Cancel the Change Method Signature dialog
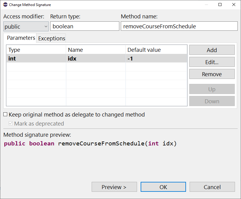Viewport: 241px width, 199px height. [x=212, y=187]
